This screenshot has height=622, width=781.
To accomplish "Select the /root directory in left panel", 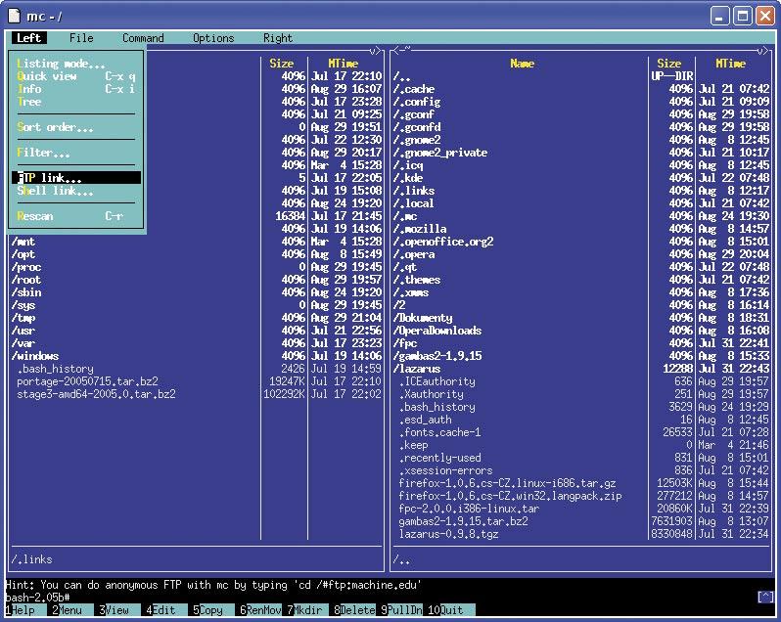I will pos(197,280).
